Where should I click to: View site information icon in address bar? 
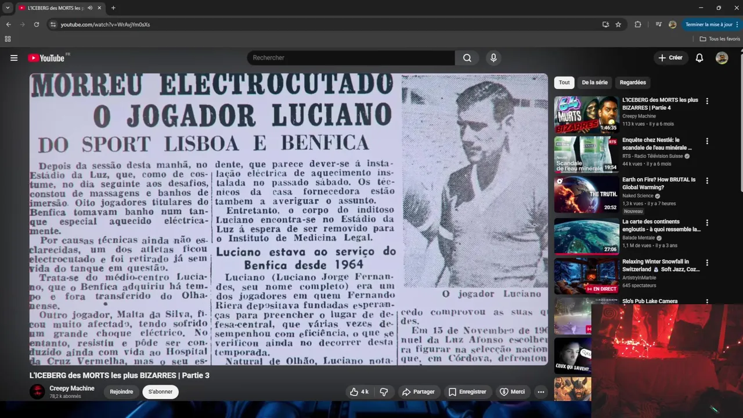click(53, 24)
